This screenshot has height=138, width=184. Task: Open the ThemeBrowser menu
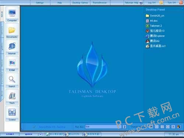coord(100,3)
